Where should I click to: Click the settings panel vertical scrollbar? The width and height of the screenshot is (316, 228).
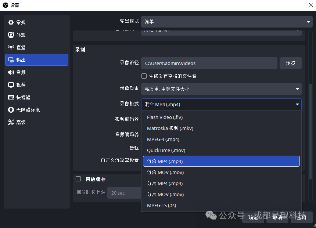(310, 132)
